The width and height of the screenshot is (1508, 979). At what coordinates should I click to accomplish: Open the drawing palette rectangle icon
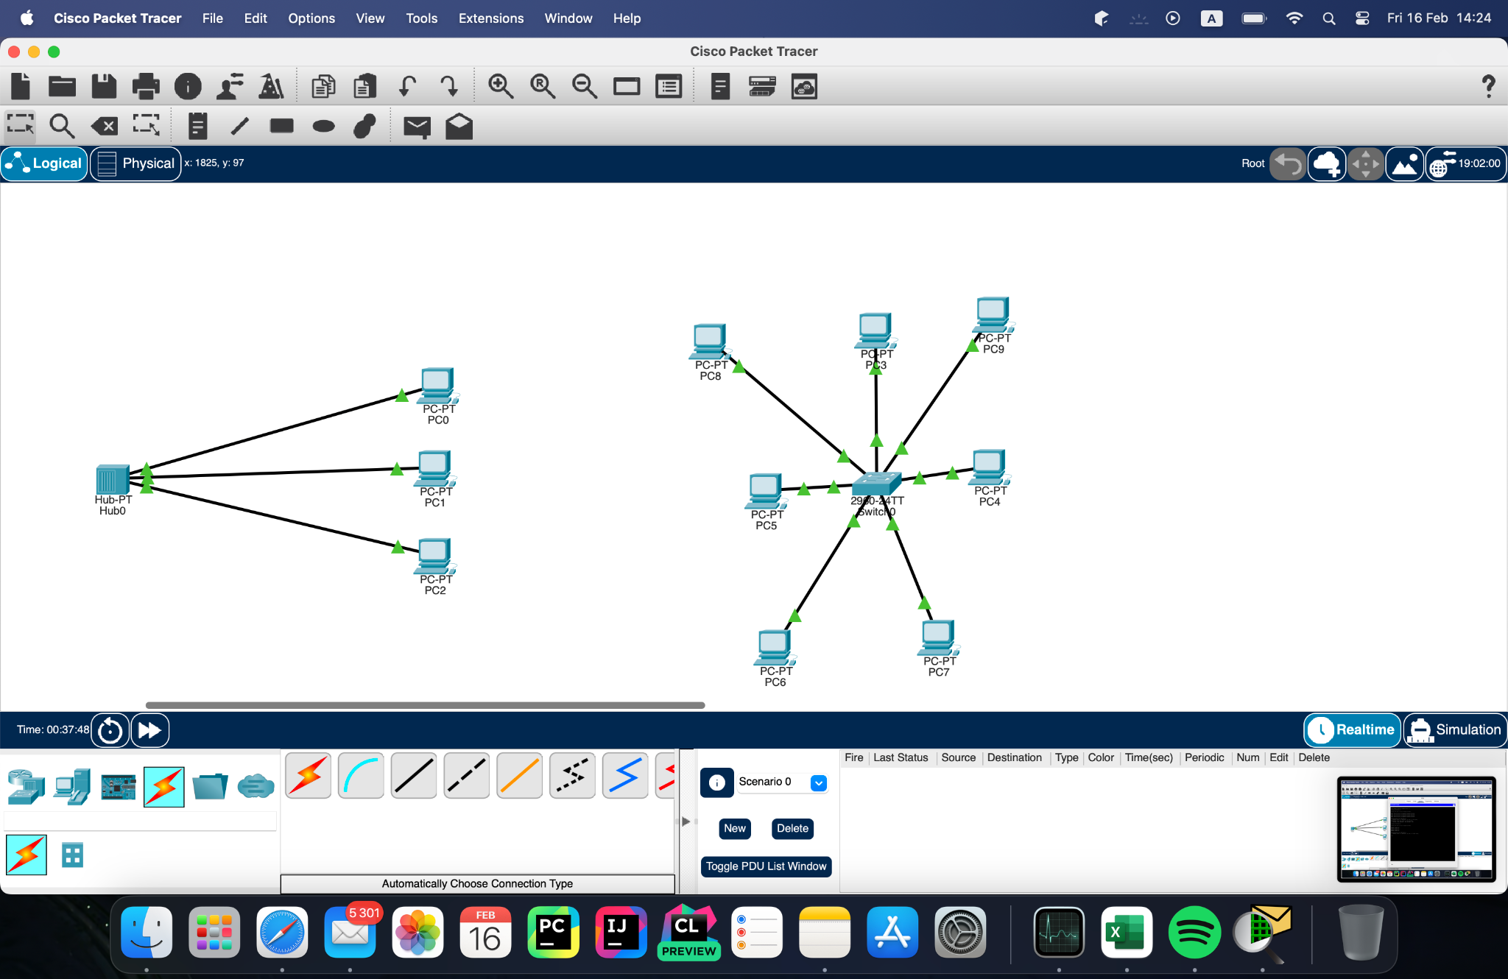[627, 86]
